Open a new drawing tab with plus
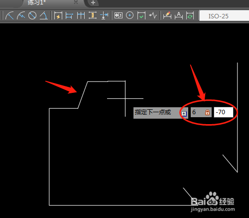 [93, 2]
